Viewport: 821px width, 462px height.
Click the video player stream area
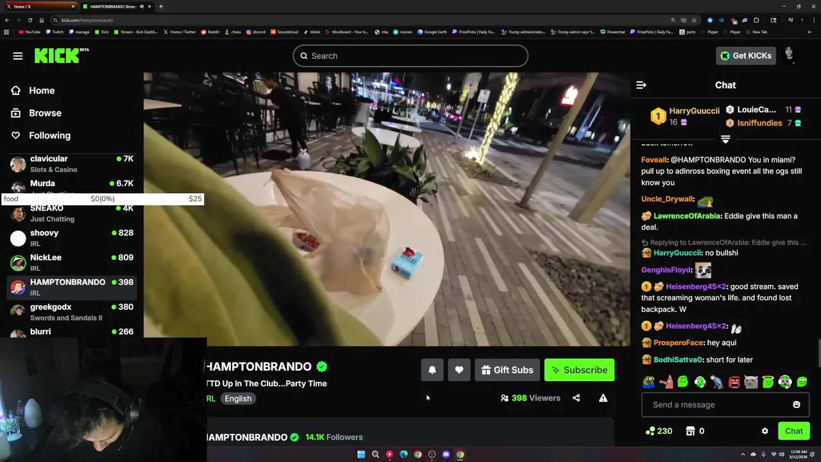tap(387, 209)
